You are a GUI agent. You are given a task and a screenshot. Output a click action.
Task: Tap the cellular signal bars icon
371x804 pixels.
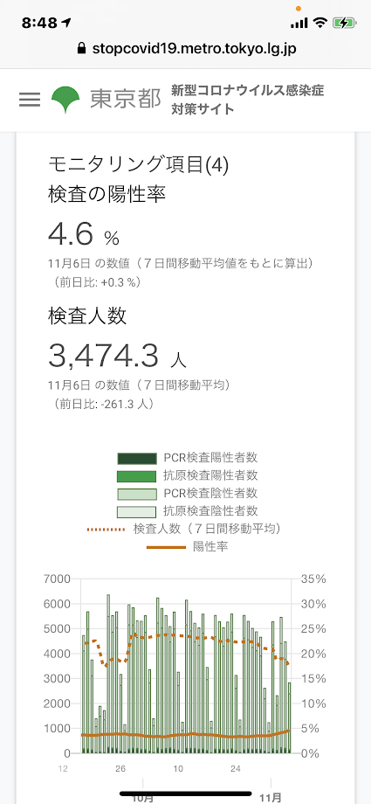(x=299, y=23)
